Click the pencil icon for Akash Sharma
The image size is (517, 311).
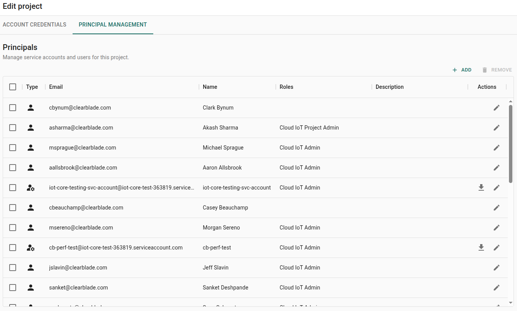[x=496, y=128]
